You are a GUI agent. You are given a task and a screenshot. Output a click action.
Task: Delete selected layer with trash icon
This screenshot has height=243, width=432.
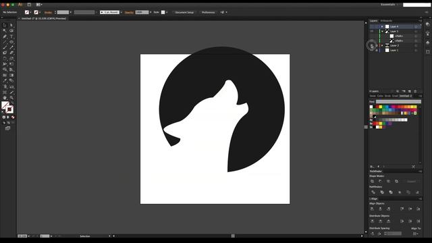pos(416,91)
